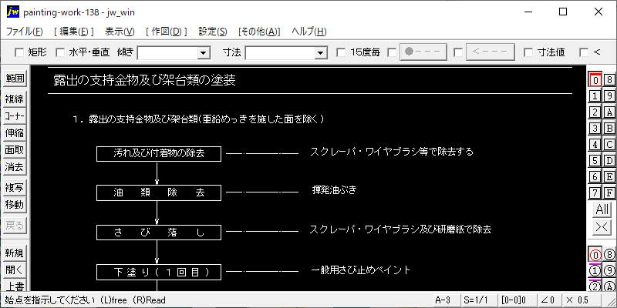The width and height of the screenshot is (617, 308).
Task: Select layer 9 square button
Action: [609, 95]
